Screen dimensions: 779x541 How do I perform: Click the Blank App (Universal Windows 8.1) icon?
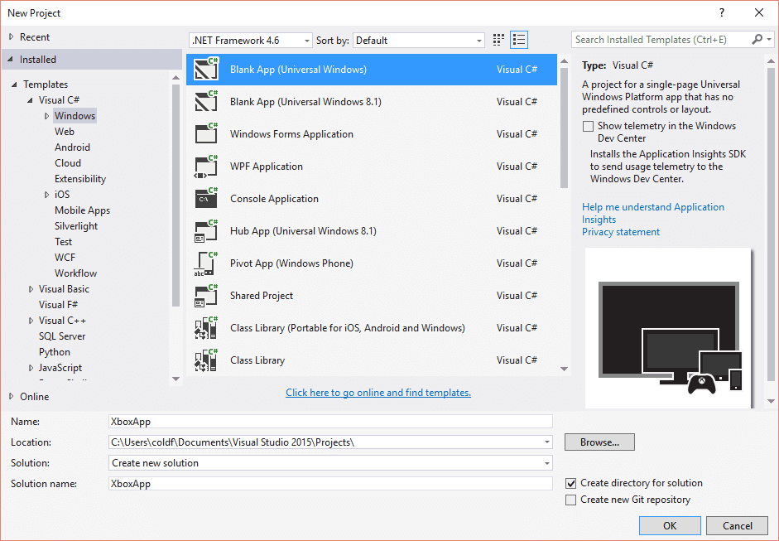tap(206, 101)
